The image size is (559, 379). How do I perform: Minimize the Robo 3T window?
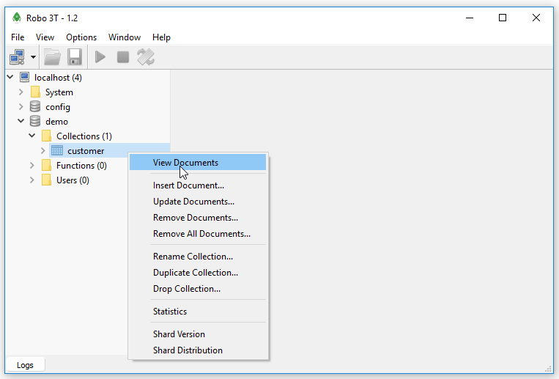click(x=470, y=18)
